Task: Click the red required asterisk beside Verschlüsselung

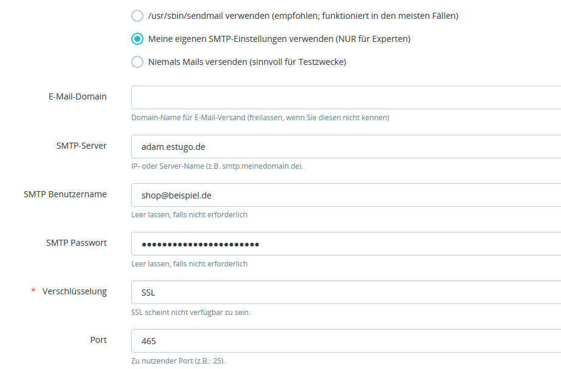Action: pyautogui.click(x=33, y=292)
